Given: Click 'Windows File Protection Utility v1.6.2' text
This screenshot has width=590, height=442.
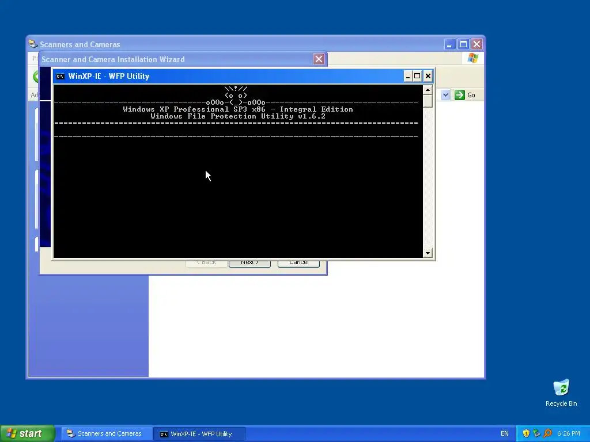Looking at the screenshot, I should pos(238,116).
